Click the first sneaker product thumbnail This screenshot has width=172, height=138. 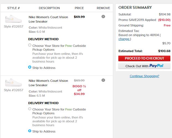(13, 19)
